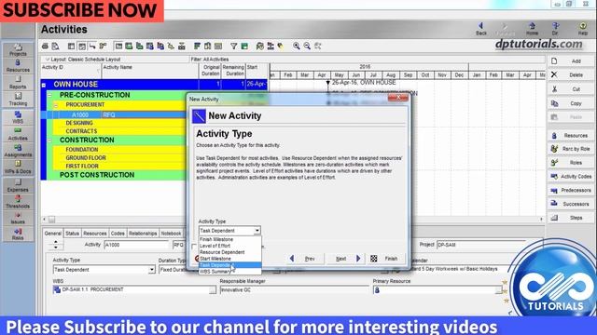
Task: Click the Print icon in the toolbar
Action: pyautogui.click(x=46, y=47)
